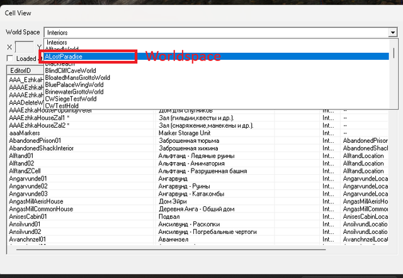Screen dimensions: 403x278
Task: Select CWTestHold worldspace
Action: click(x=62, y=106)
